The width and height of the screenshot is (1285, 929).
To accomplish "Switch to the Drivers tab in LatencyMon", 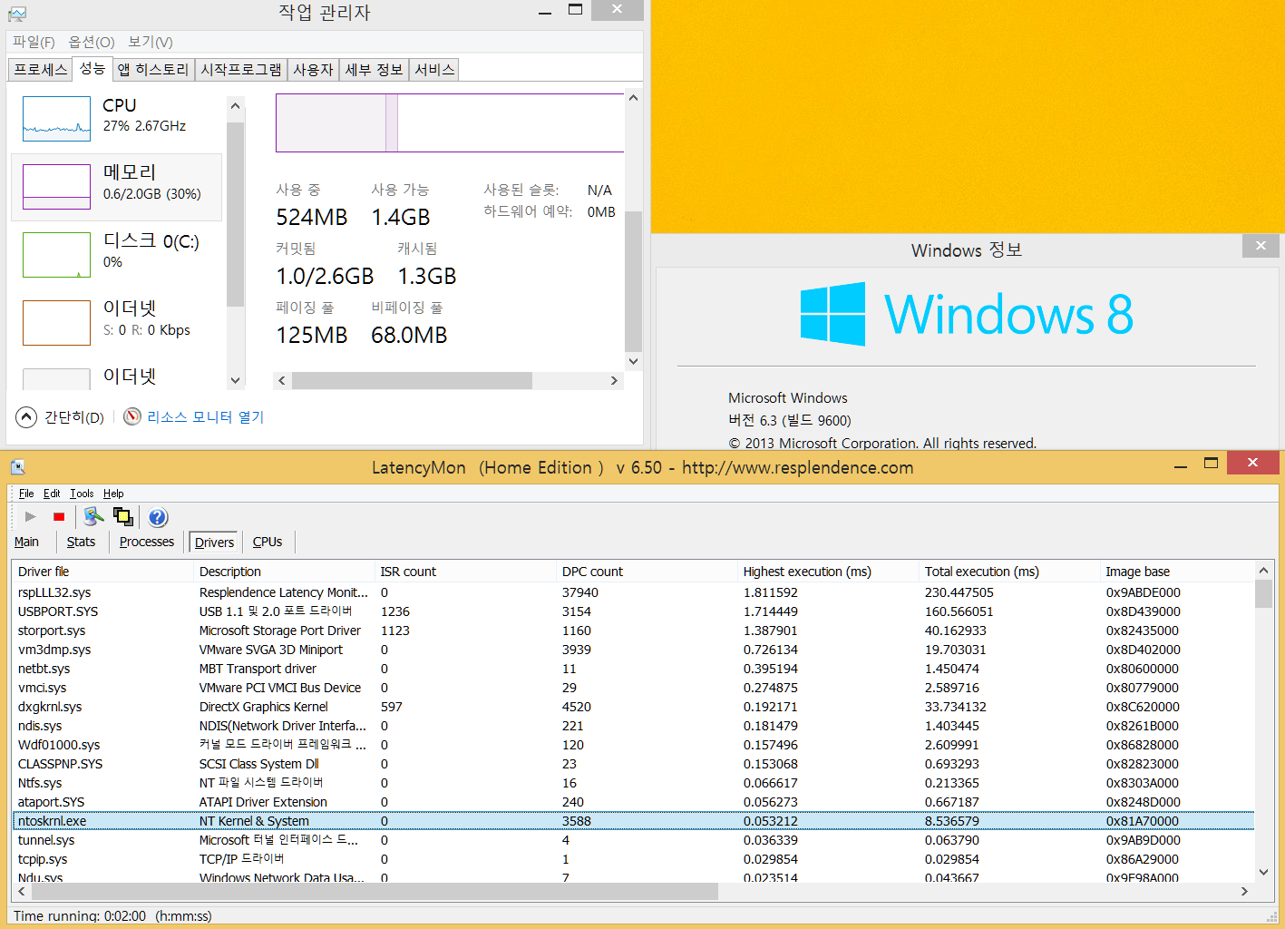I will point(214,543).
